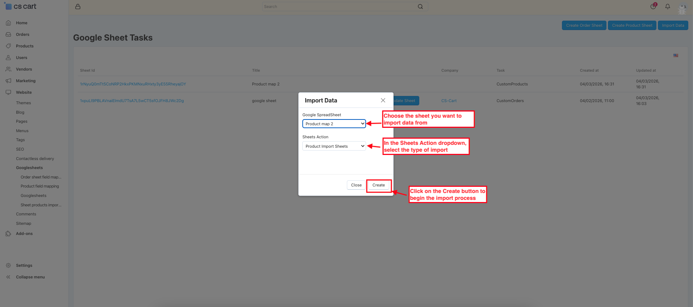Click the Users sidebar icon
Viewport: 693px width, 307px height.
8,58
